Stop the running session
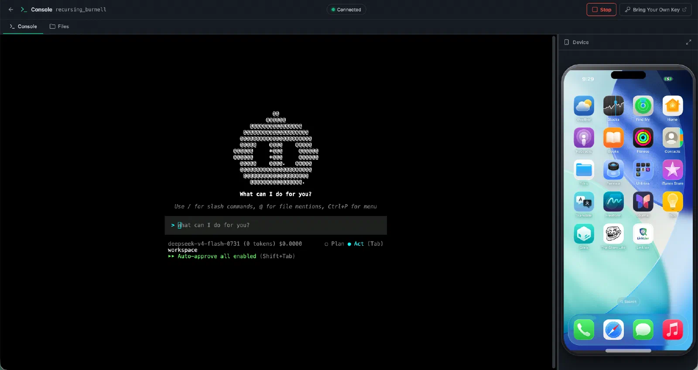This screenshot has width=698, height=370. point(601,10)
